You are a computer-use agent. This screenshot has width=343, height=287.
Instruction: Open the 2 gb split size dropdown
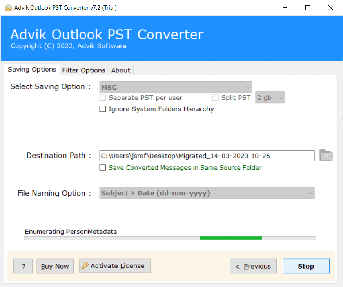[270, 98]
